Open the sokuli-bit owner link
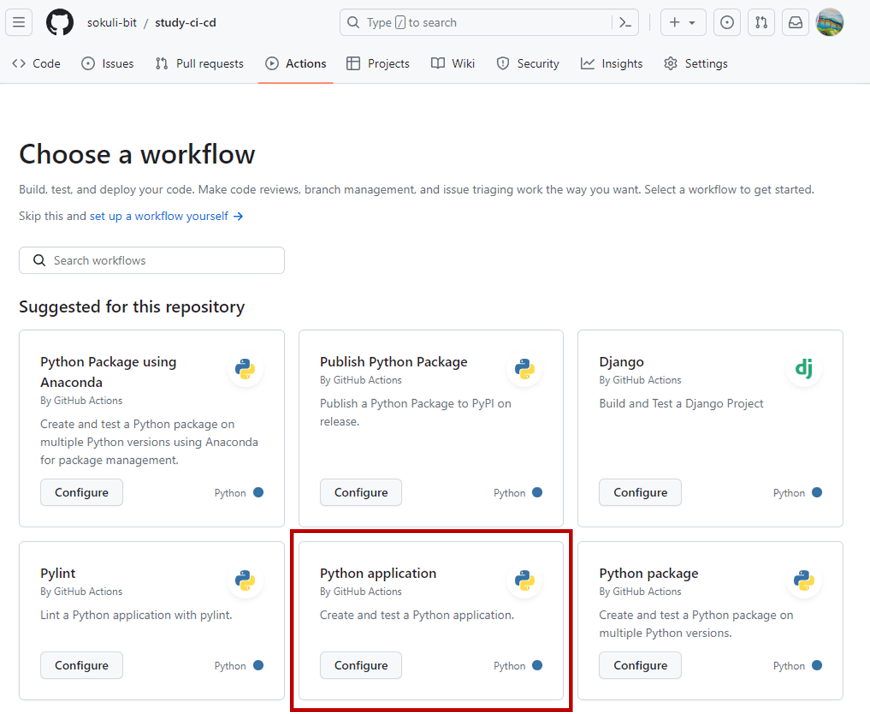The image size is (870, 714). [x=112, y=22]
